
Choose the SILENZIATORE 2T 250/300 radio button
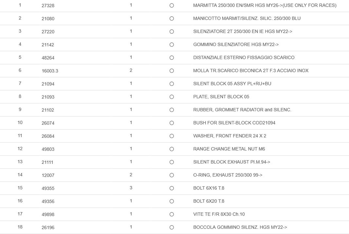click(171, 32)
